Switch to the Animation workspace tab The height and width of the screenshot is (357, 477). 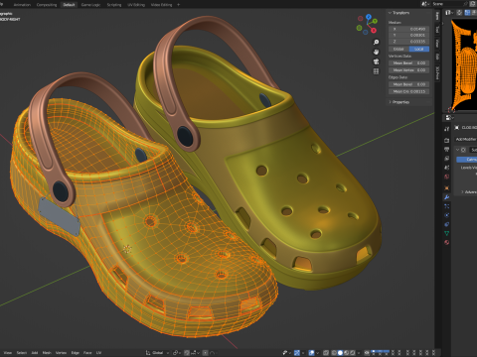tap(22, 5)
